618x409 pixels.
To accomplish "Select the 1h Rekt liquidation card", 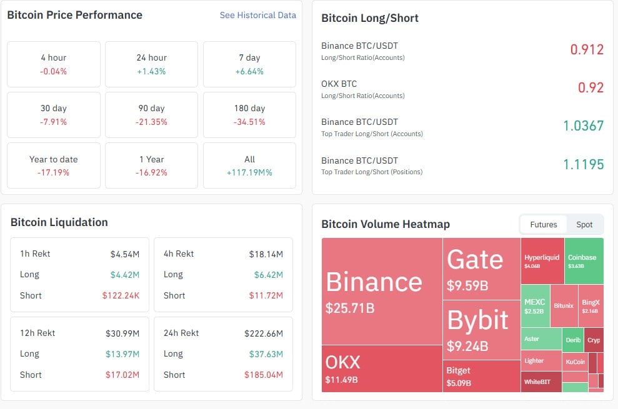I will [x=79, y=274].
